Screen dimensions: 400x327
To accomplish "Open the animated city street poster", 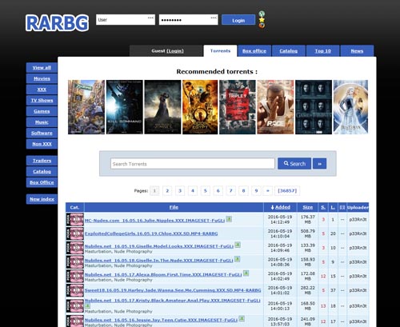I will tap(86, 107).
